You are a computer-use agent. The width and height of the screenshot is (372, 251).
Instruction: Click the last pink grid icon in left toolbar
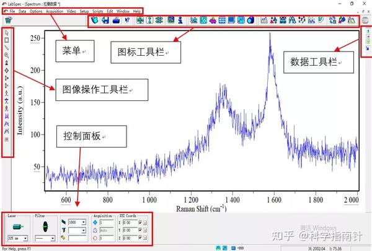[x=6, y=139]
